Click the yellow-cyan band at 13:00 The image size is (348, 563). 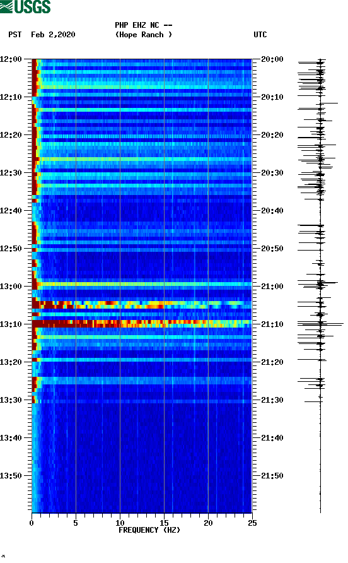[x=142, y=284]
